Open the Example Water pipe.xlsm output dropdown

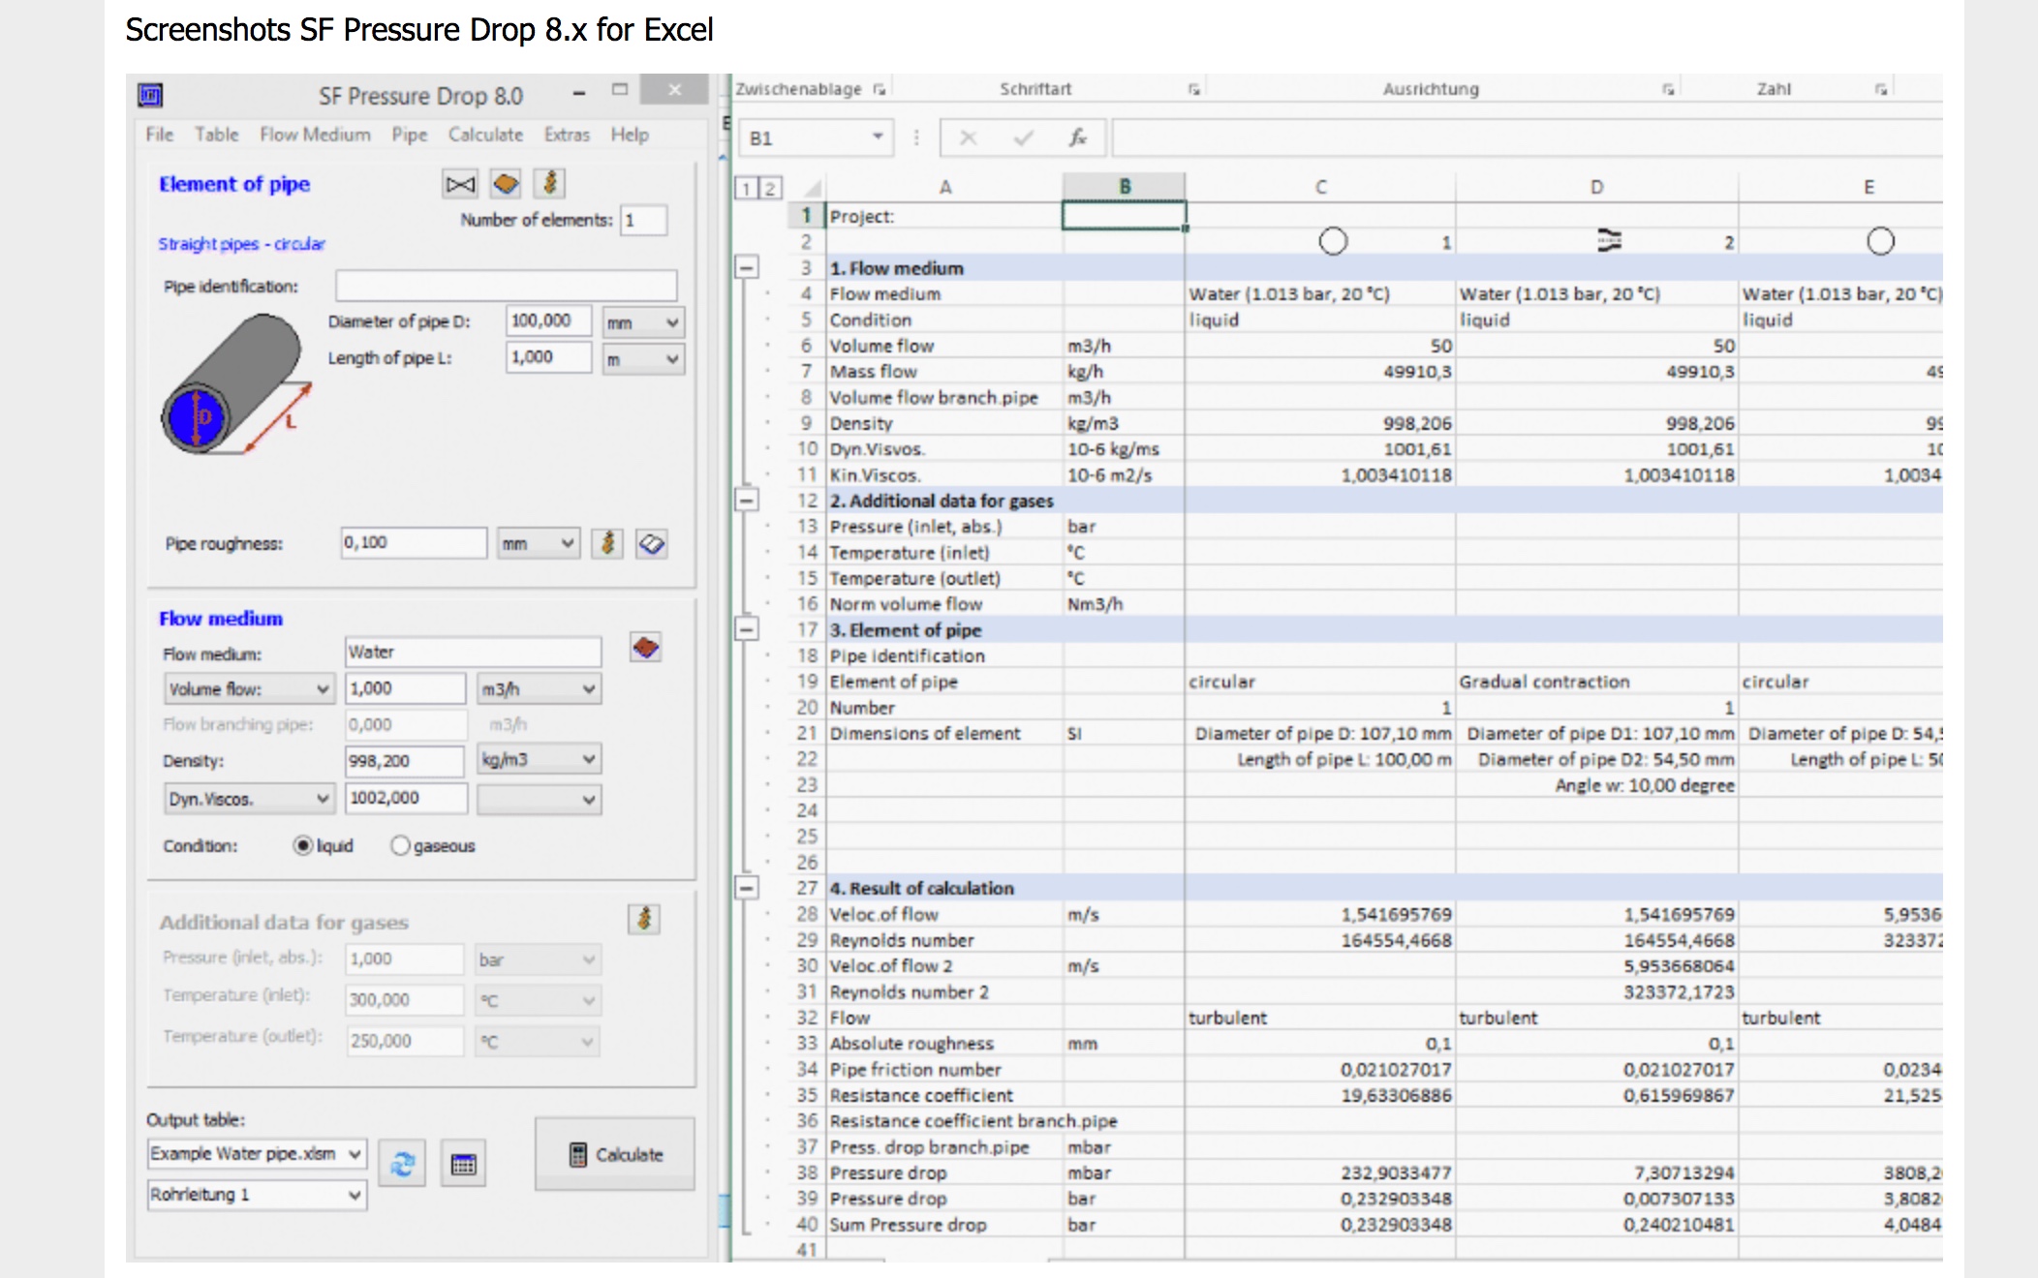point(257,1154)
